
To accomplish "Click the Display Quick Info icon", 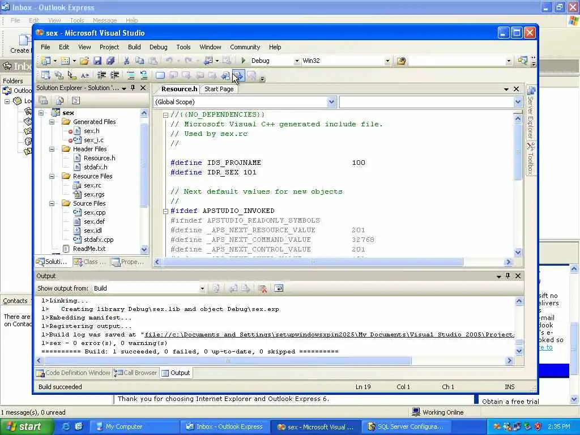I will pyautogui.click(x=72, y=75).
